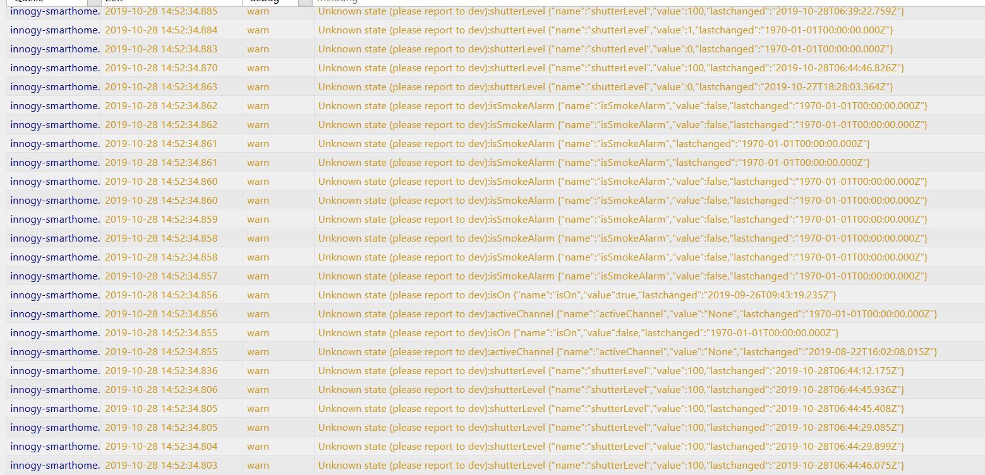Select innogy-smarthome source in the 14:52:34.870 row
985x475 pixels.
pyautogui.click(x=55, y=68)
